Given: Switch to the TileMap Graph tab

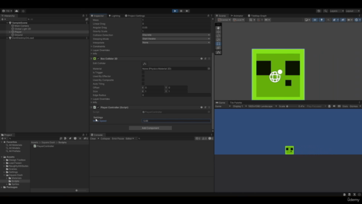Looking at the screenshot, I should click(x=257, y=16).
